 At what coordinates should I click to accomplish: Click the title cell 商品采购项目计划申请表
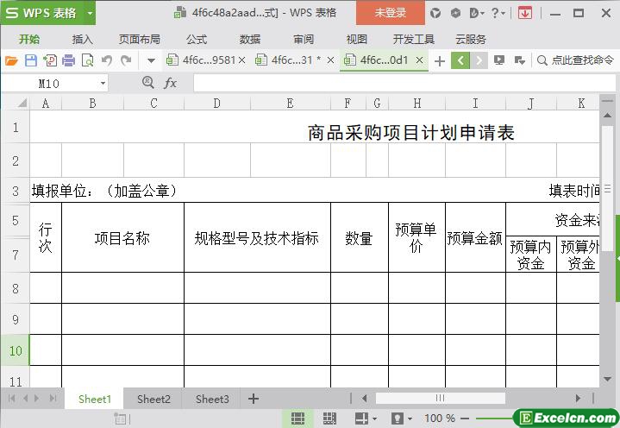point(411,133)
